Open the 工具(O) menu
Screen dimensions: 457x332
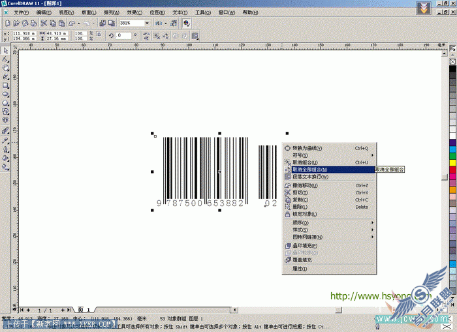tap(203, 12)
